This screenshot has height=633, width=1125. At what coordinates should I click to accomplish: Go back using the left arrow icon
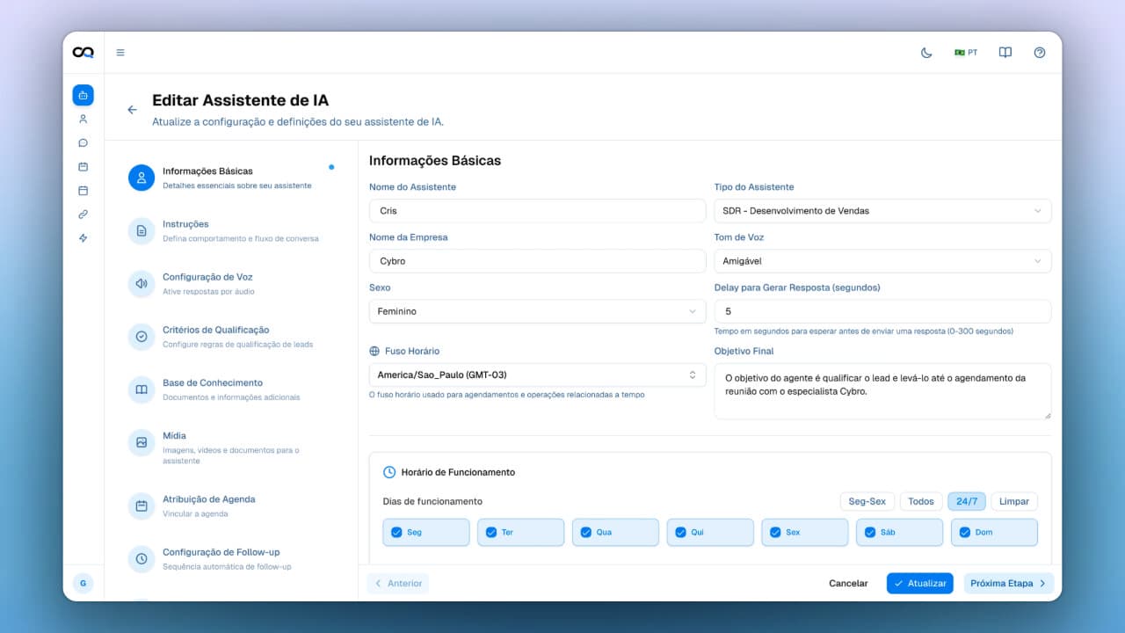(133, 110)
